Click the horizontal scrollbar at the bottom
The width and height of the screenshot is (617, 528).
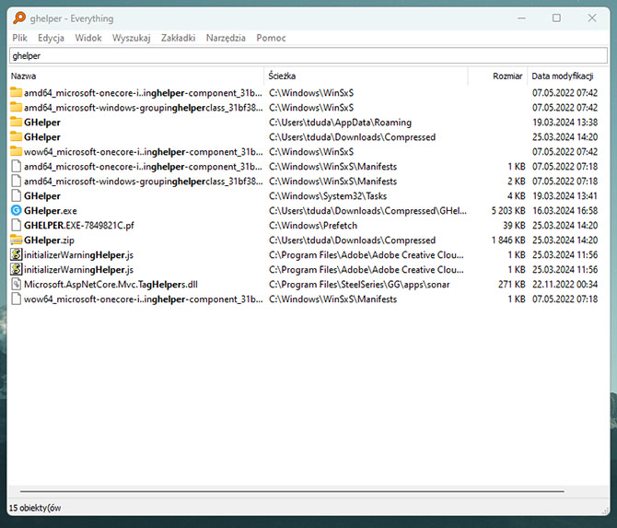tap(292, 491)
